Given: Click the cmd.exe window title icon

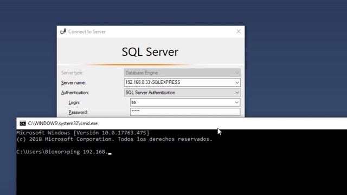Looking at the screenshot, I should 23,123.
